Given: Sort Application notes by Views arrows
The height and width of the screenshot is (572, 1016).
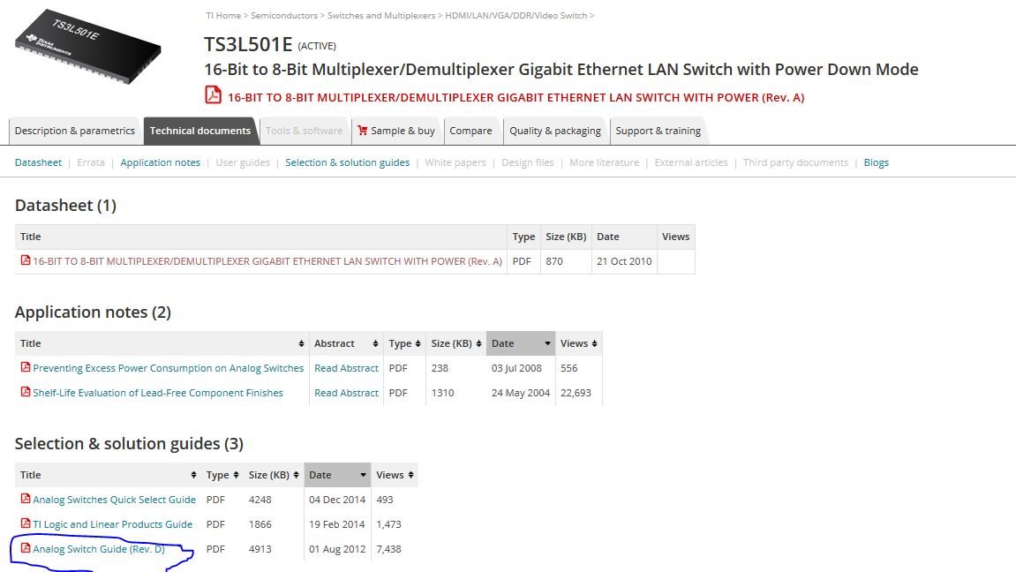Looking at the screenshot, I should click(594, 343).
